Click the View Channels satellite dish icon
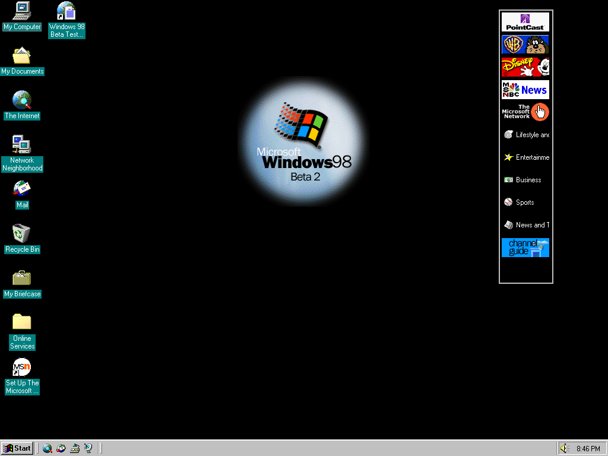 (x=88, y=448)
